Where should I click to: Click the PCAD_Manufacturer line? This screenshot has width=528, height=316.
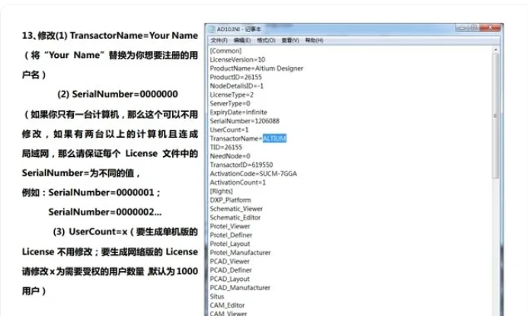point(240,287)
